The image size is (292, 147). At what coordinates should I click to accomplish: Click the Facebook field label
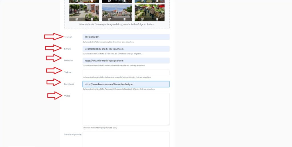pos(69,84)
